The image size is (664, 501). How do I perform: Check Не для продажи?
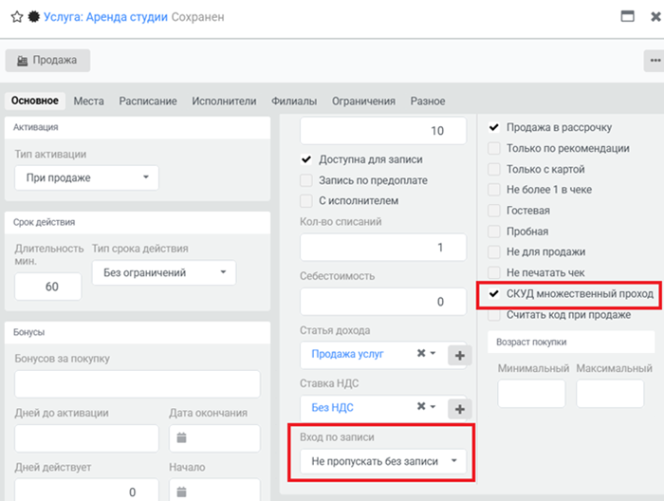(x=494, y=252)
